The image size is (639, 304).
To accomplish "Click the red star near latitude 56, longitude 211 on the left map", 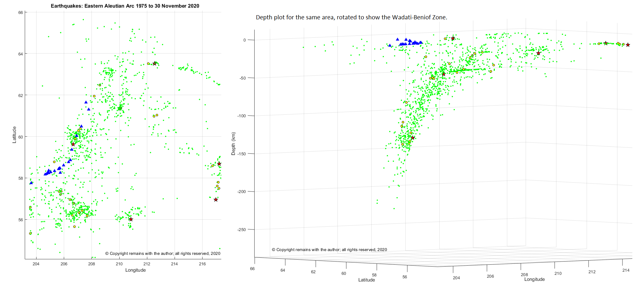I will click(131, 219).
